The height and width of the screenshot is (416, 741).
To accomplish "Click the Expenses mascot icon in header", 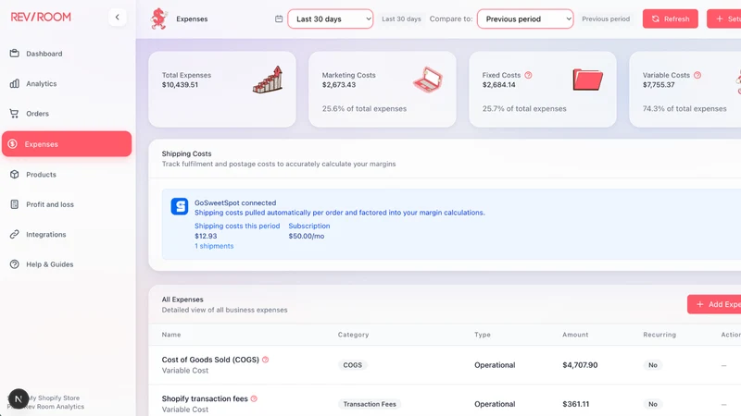I will click(159, 18).
